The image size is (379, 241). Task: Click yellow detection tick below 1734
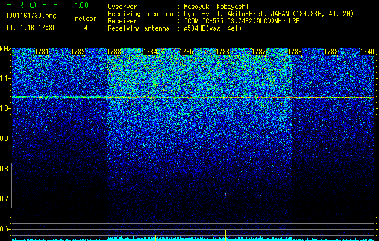point(155,237)
